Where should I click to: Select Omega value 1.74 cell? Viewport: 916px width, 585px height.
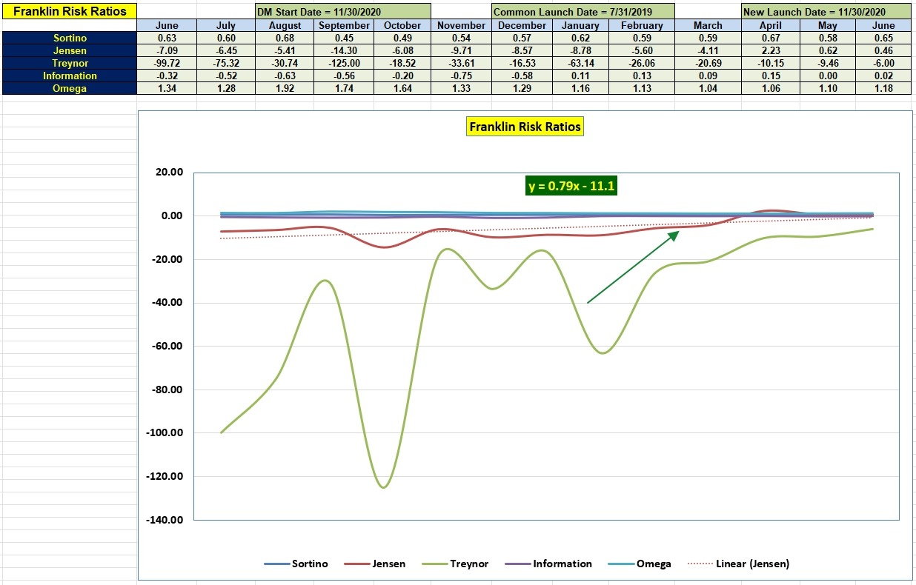[x=345, y=88]
